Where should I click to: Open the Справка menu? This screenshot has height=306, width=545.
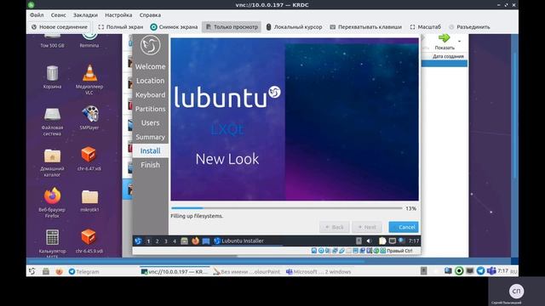tap(150, 15)
